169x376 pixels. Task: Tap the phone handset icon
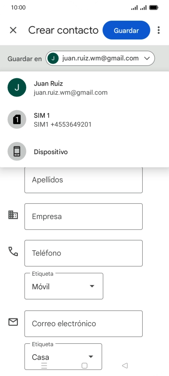[x=13, y=252]
